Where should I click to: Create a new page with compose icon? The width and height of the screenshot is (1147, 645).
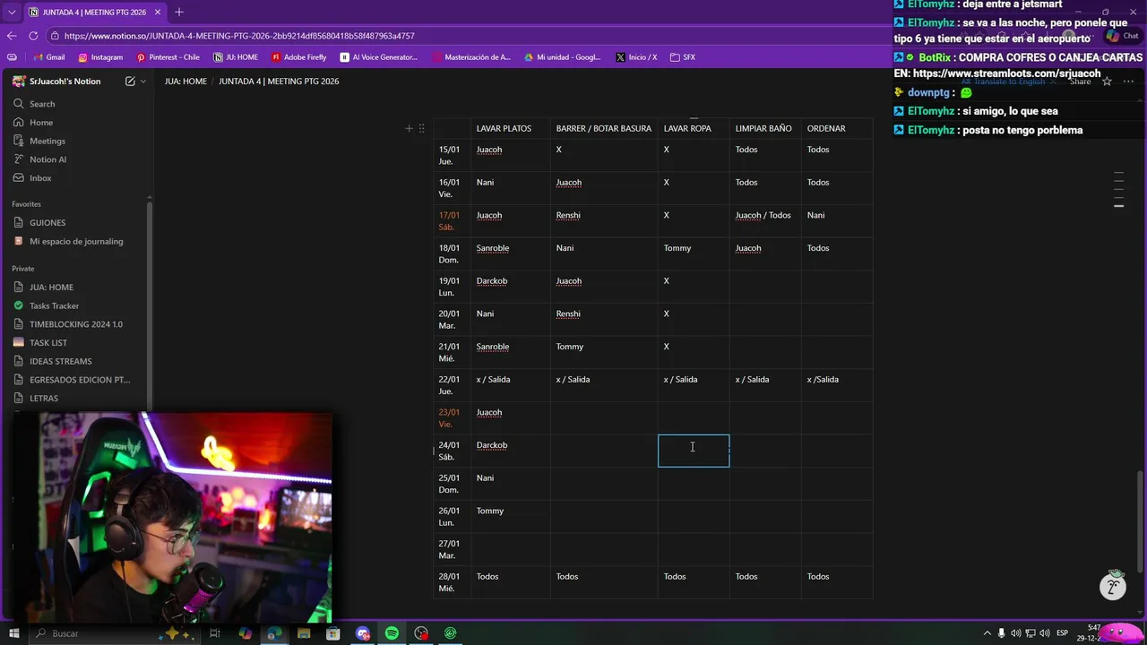click(x=130, y=82)
